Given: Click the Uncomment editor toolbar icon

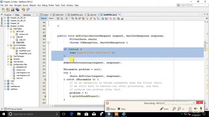Looking at the screenshot, I should coord(122,19).
